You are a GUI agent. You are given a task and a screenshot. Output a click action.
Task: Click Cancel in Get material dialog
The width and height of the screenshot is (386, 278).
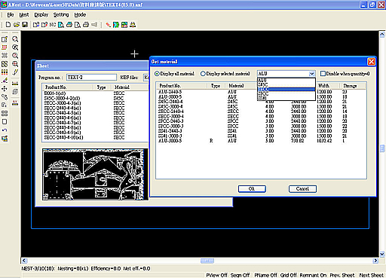pos(302,189)
